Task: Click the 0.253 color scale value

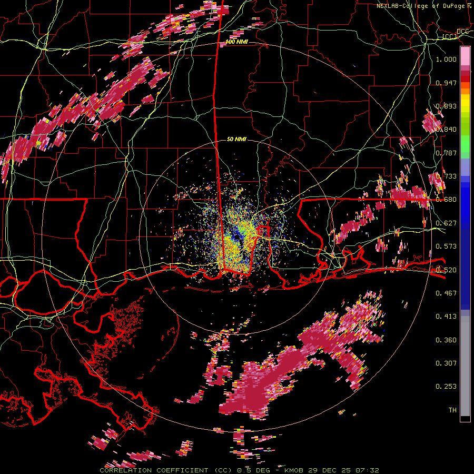Action: pyautogui.click(x=446, y=387)
